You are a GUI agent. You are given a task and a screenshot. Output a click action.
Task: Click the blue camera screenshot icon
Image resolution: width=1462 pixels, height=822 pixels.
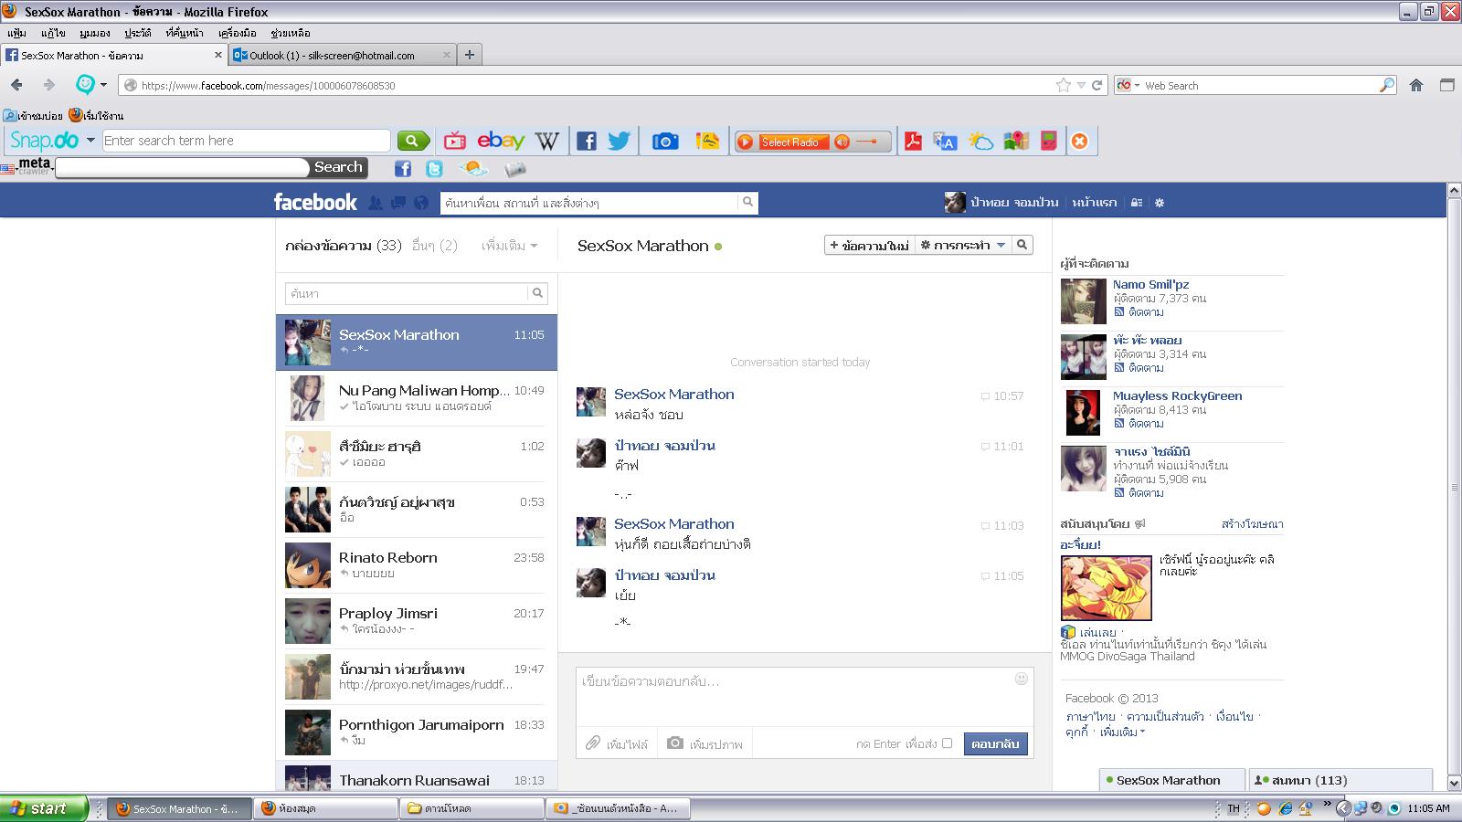click(665, 141)
